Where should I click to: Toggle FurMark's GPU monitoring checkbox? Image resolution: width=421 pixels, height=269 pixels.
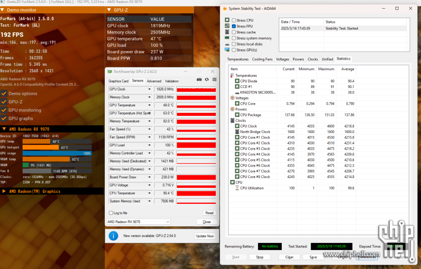click(4, 110)
